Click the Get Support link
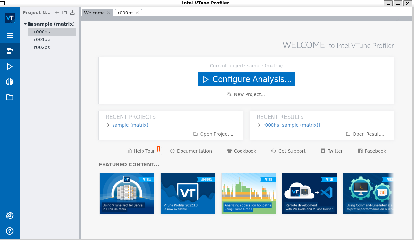Viewport: 414px width, 240px height. [288, 151]
